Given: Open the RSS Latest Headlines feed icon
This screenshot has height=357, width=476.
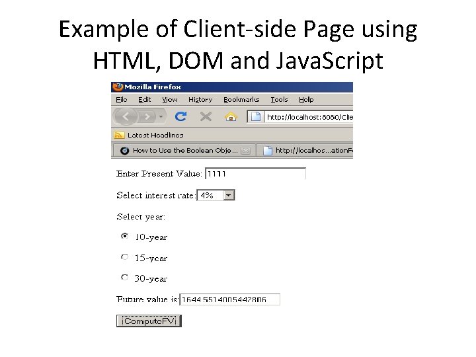Looking at the screenshot, I should 119,135.
